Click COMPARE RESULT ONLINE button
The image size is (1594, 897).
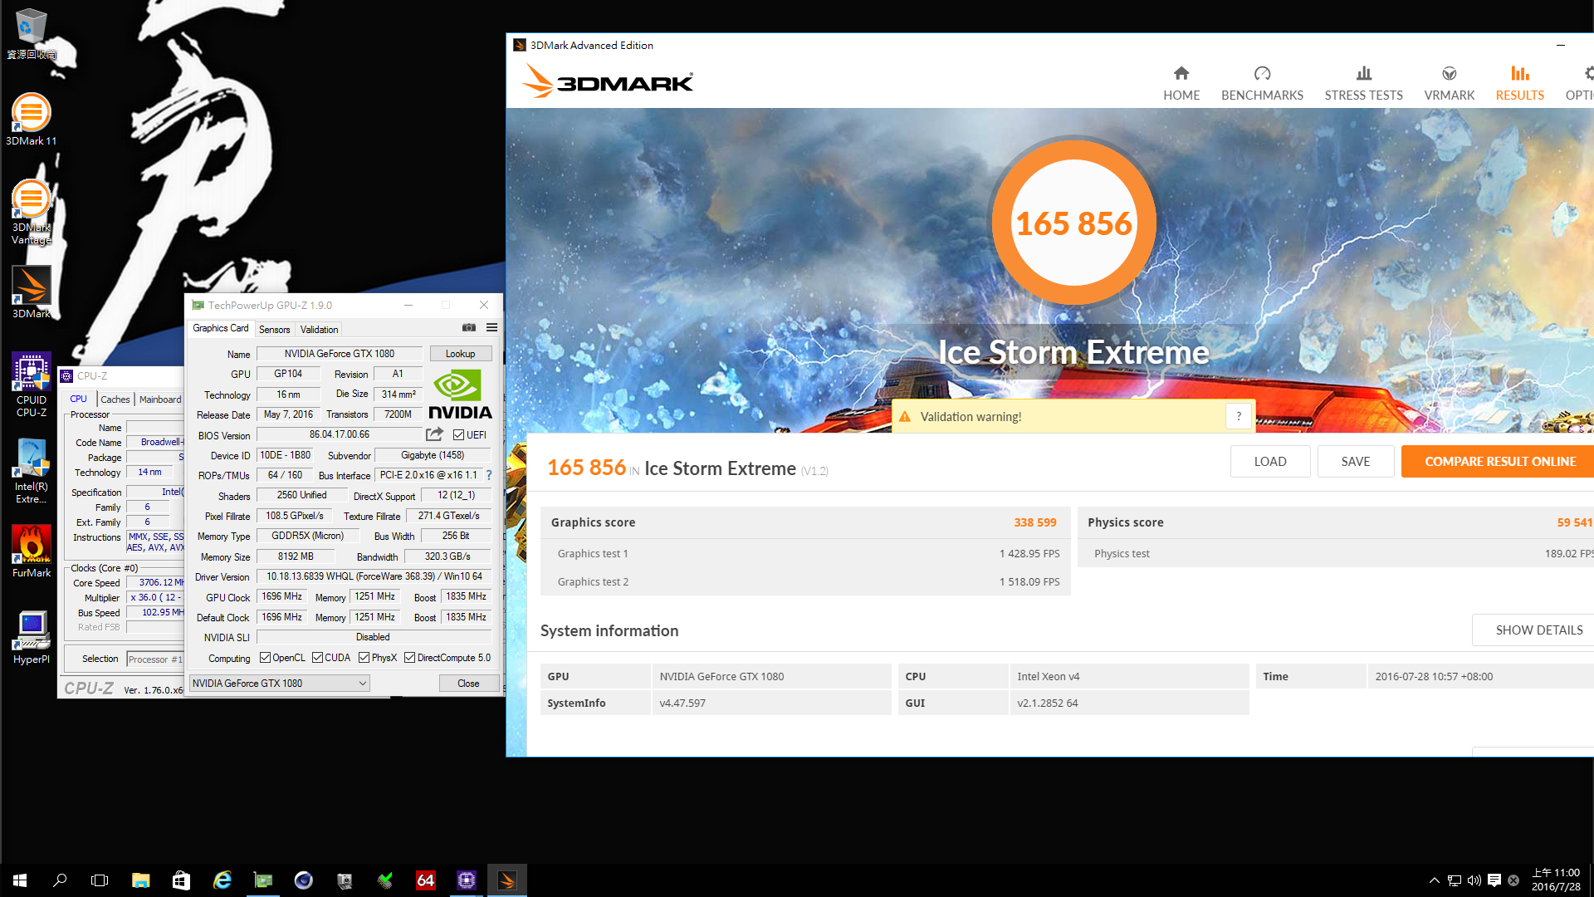(x=1499, y=462)
